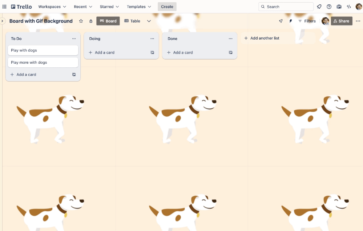Click the Done list title

[x=173, y=39]
